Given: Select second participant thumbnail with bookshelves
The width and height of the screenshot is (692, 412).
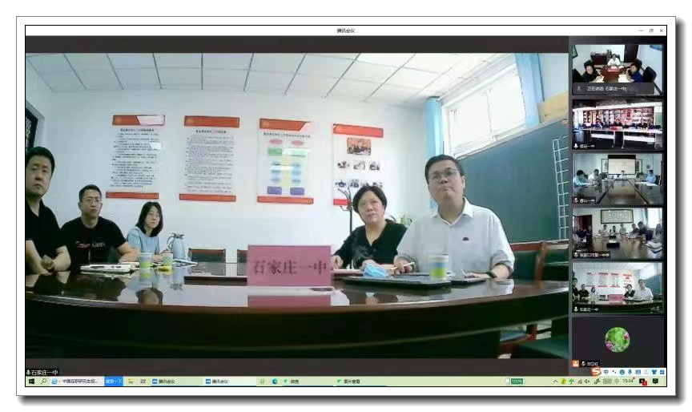Looking at the screenshot, I should click(x=617, y=123).
